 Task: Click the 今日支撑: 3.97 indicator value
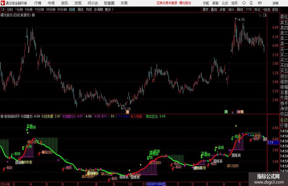point(51,116)
